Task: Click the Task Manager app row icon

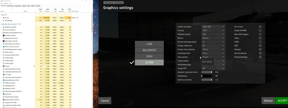Action: (4, 20)
